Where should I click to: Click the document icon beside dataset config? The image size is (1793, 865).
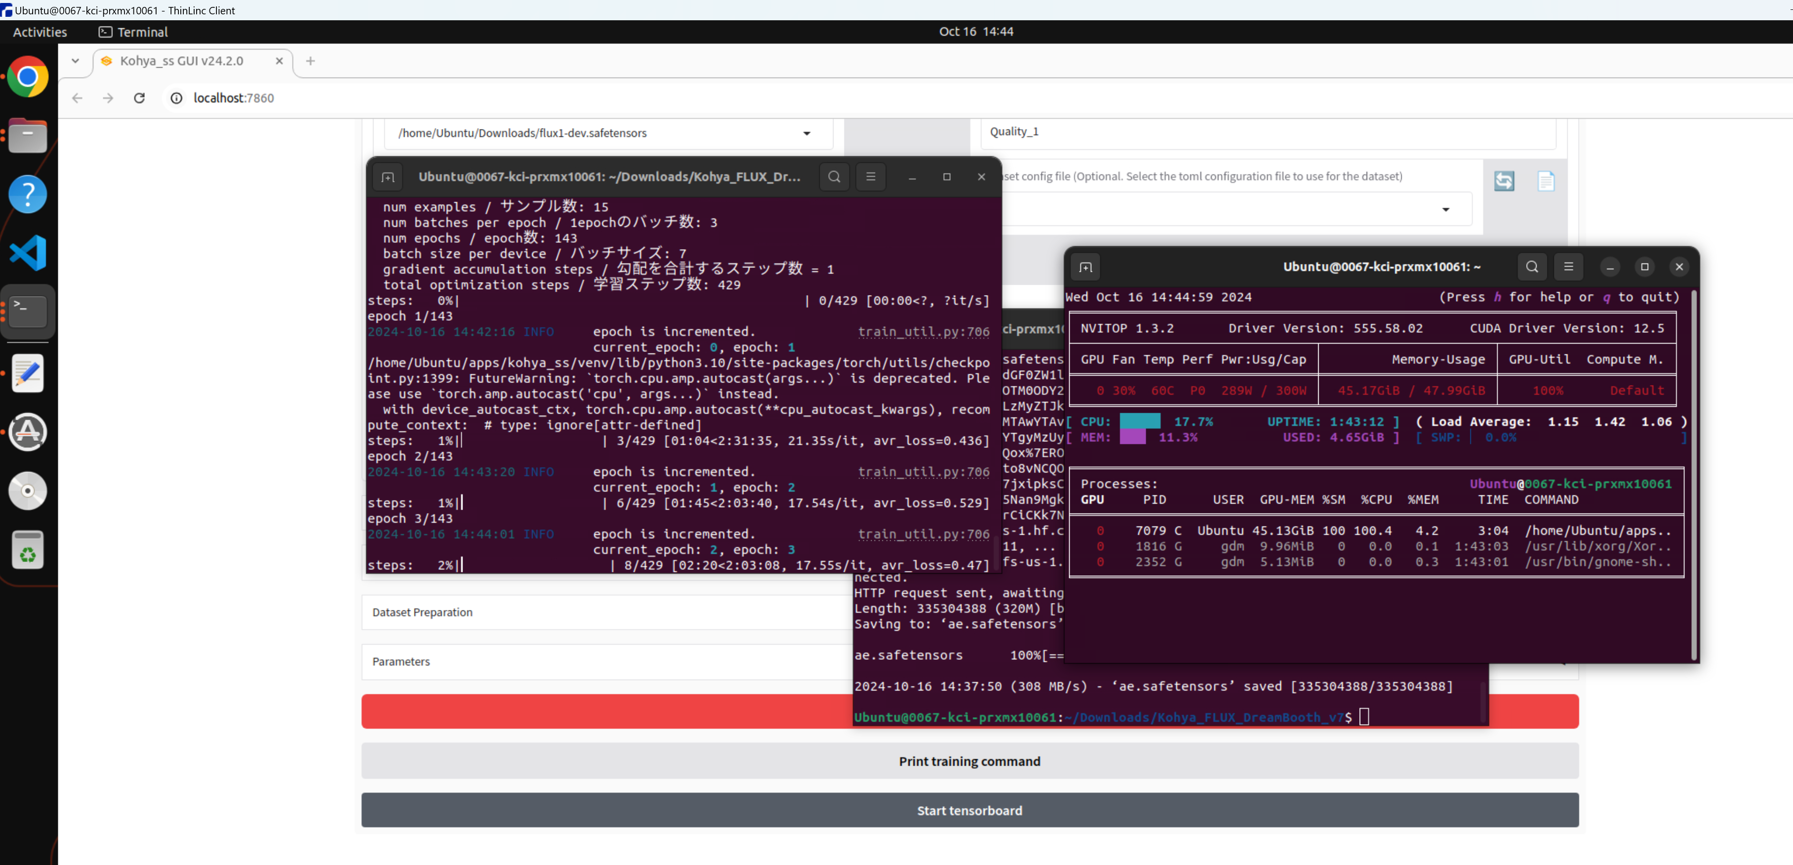1545,181
